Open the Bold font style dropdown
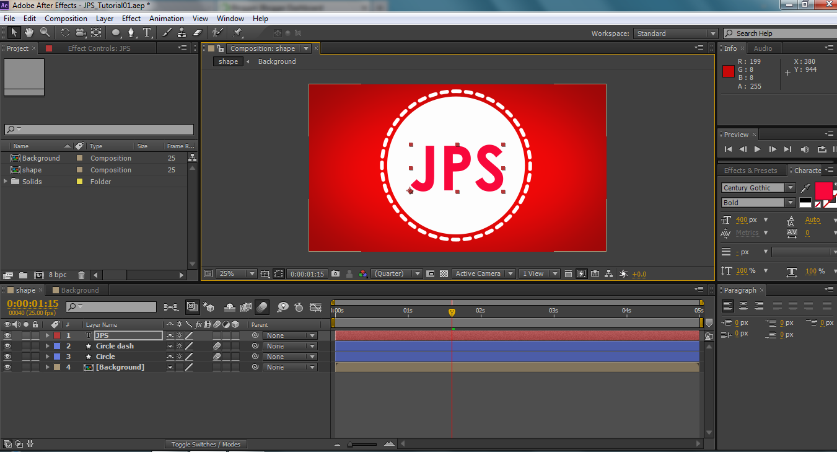 coord(758,203)
